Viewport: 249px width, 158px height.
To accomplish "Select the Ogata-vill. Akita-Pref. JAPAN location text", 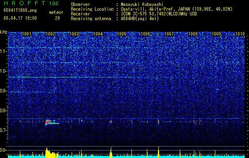I will coord(177,9).
